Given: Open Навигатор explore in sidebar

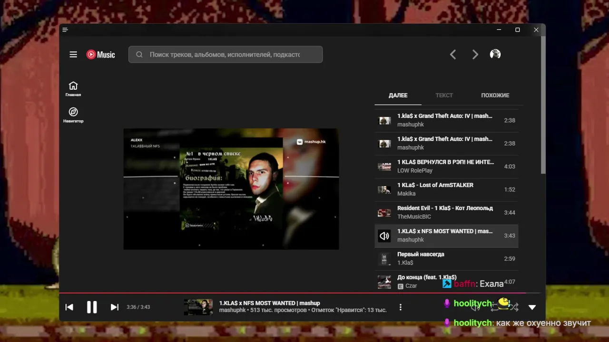Looking at the screenshot, I should 73,115.
